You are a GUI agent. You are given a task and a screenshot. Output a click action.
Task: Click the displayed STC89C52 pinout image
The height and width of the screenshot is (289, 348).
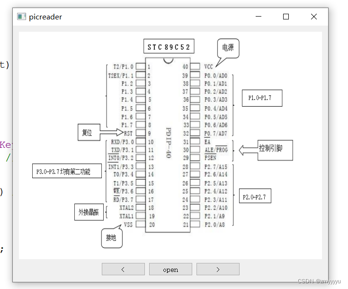[170, 145]
